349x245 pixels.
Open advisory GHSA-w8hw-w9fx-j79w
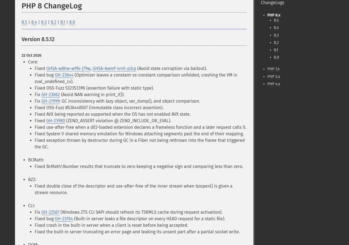pyautogui.click(x=68, y=69)
